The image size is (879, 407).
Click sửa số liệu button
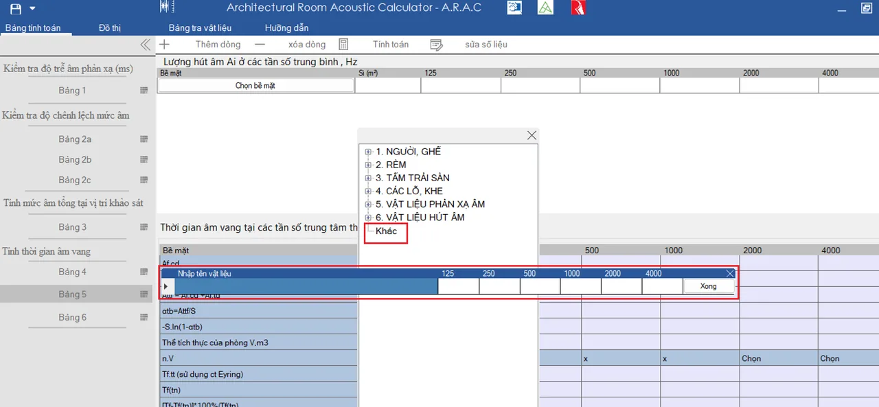tap(486, 45)
